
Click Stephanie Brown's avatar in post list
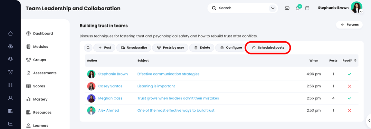(x=91, y=74)
